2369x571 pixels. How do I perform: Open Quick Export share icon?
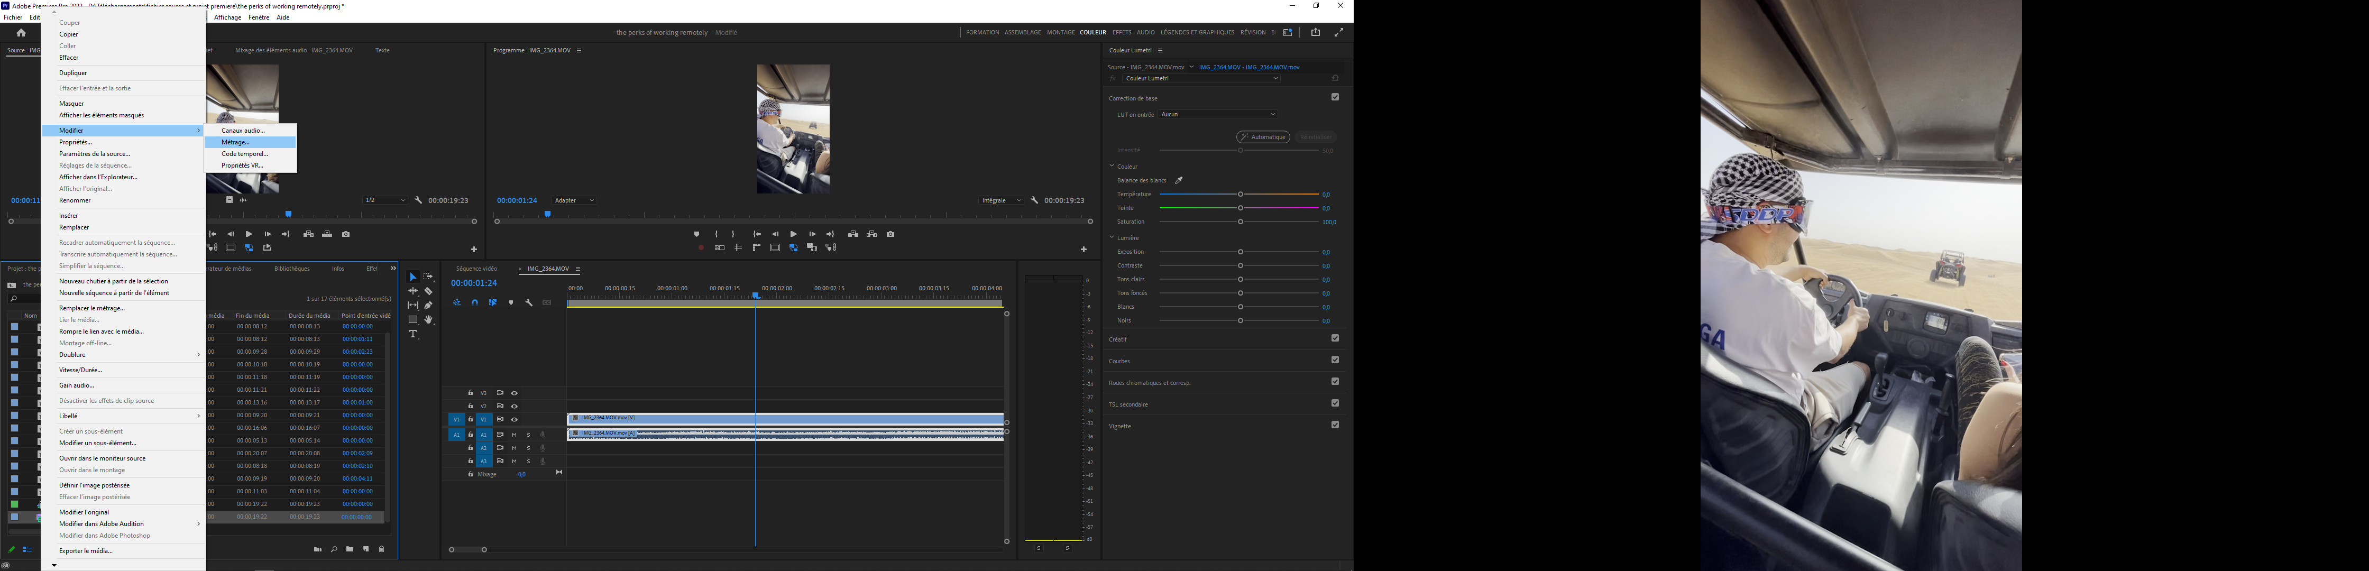click(x=1315, y=32)
